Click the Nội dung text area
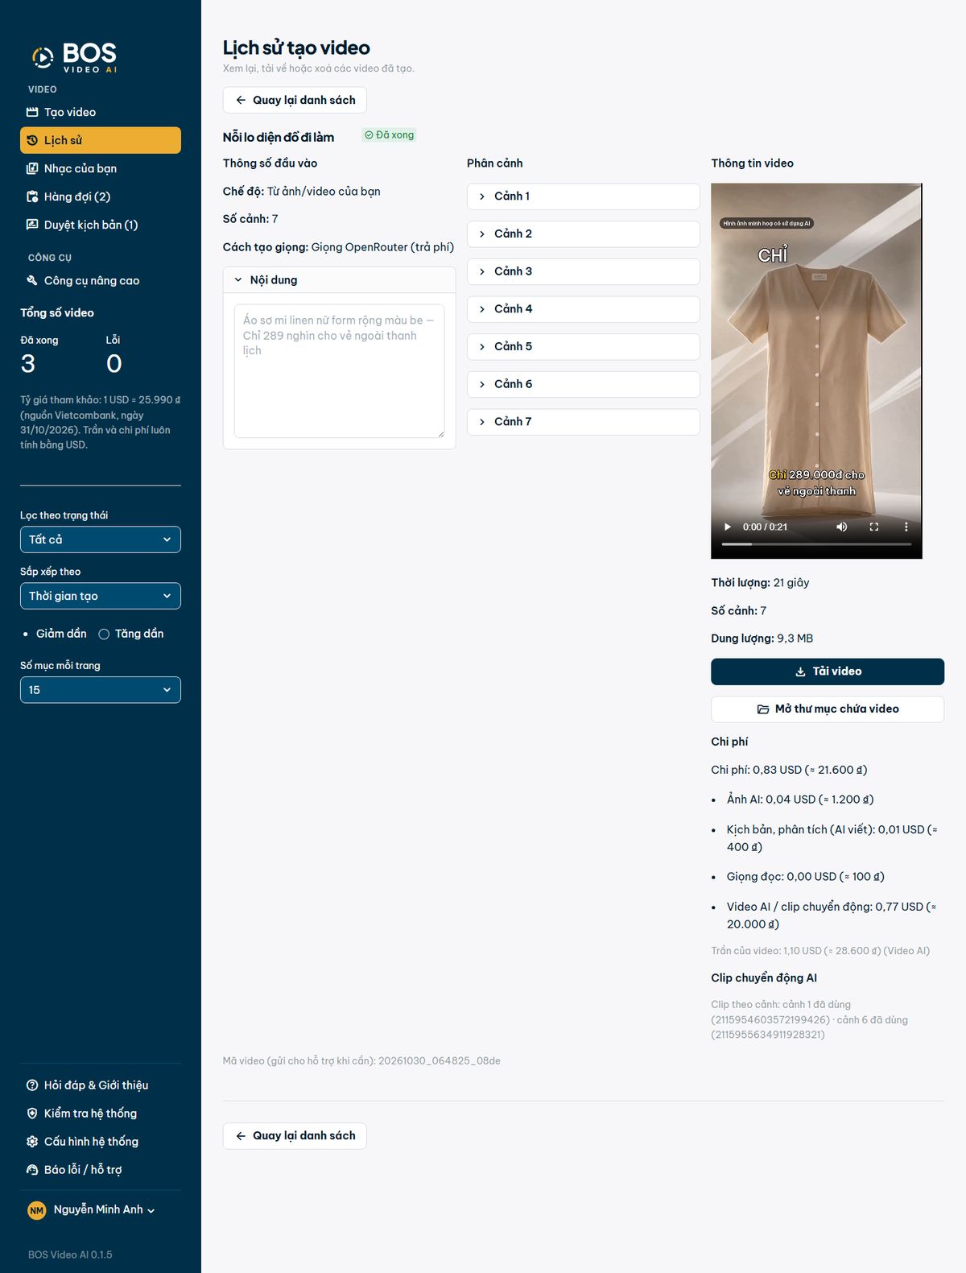Viewport: 966px width, 1273px height. (340, 371)
